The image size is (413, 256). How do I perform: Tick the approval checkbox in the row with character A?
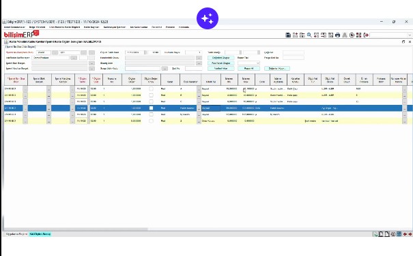pos(151,89)
